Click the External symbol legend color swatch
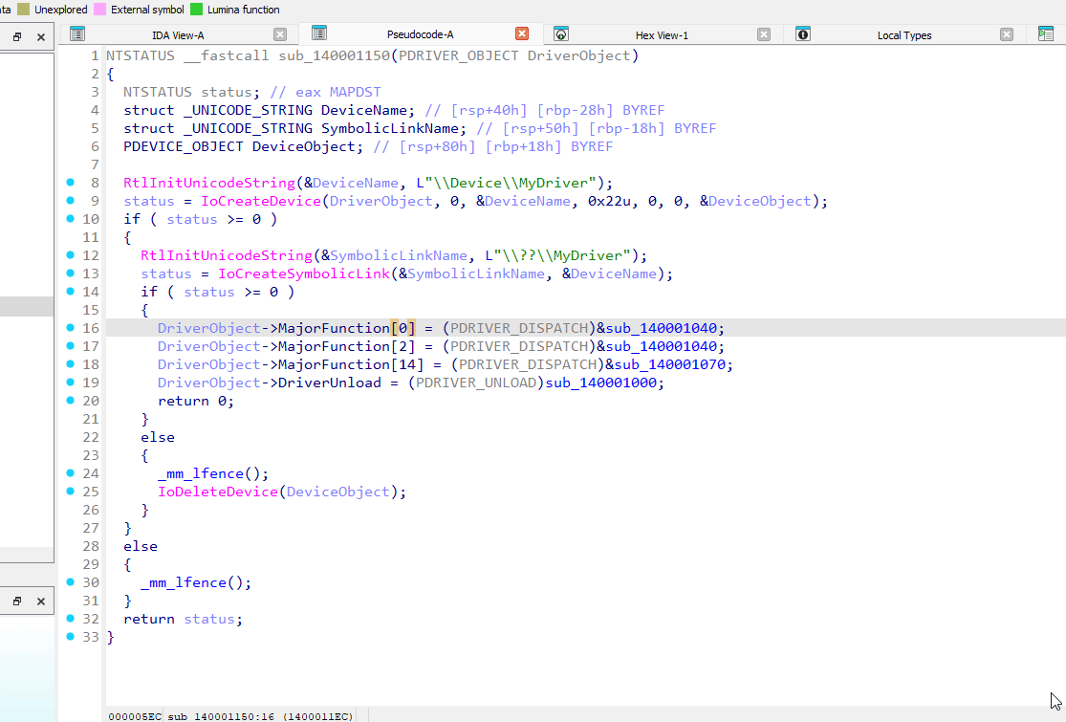The image size is (1066, 722). 99,10
